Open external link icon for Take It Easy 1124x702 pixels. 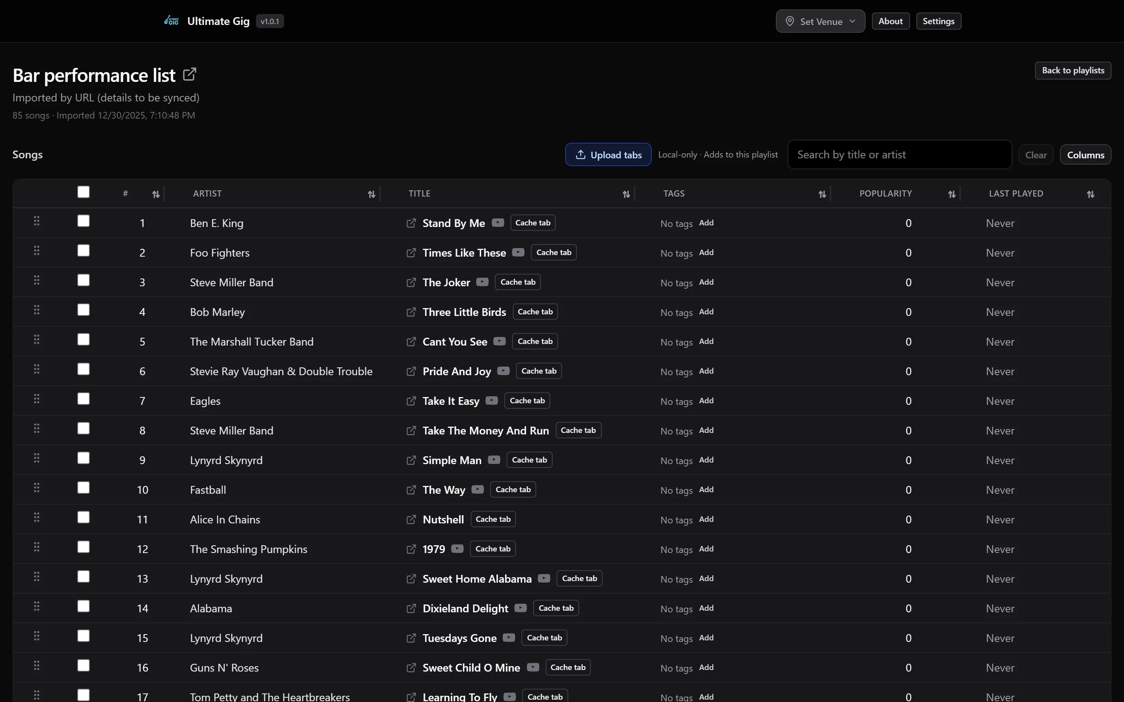tap(411, 401)
